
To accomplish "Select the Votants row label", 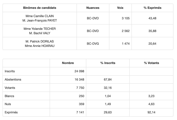I will coord(10,88).
